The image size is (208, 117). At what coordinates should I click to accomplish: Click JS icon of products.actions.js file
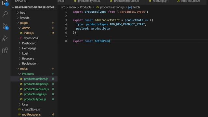[x=21, y=79]
